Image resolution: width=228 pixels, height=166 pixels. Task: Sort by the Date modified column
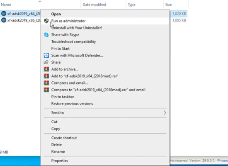[95, 5]
